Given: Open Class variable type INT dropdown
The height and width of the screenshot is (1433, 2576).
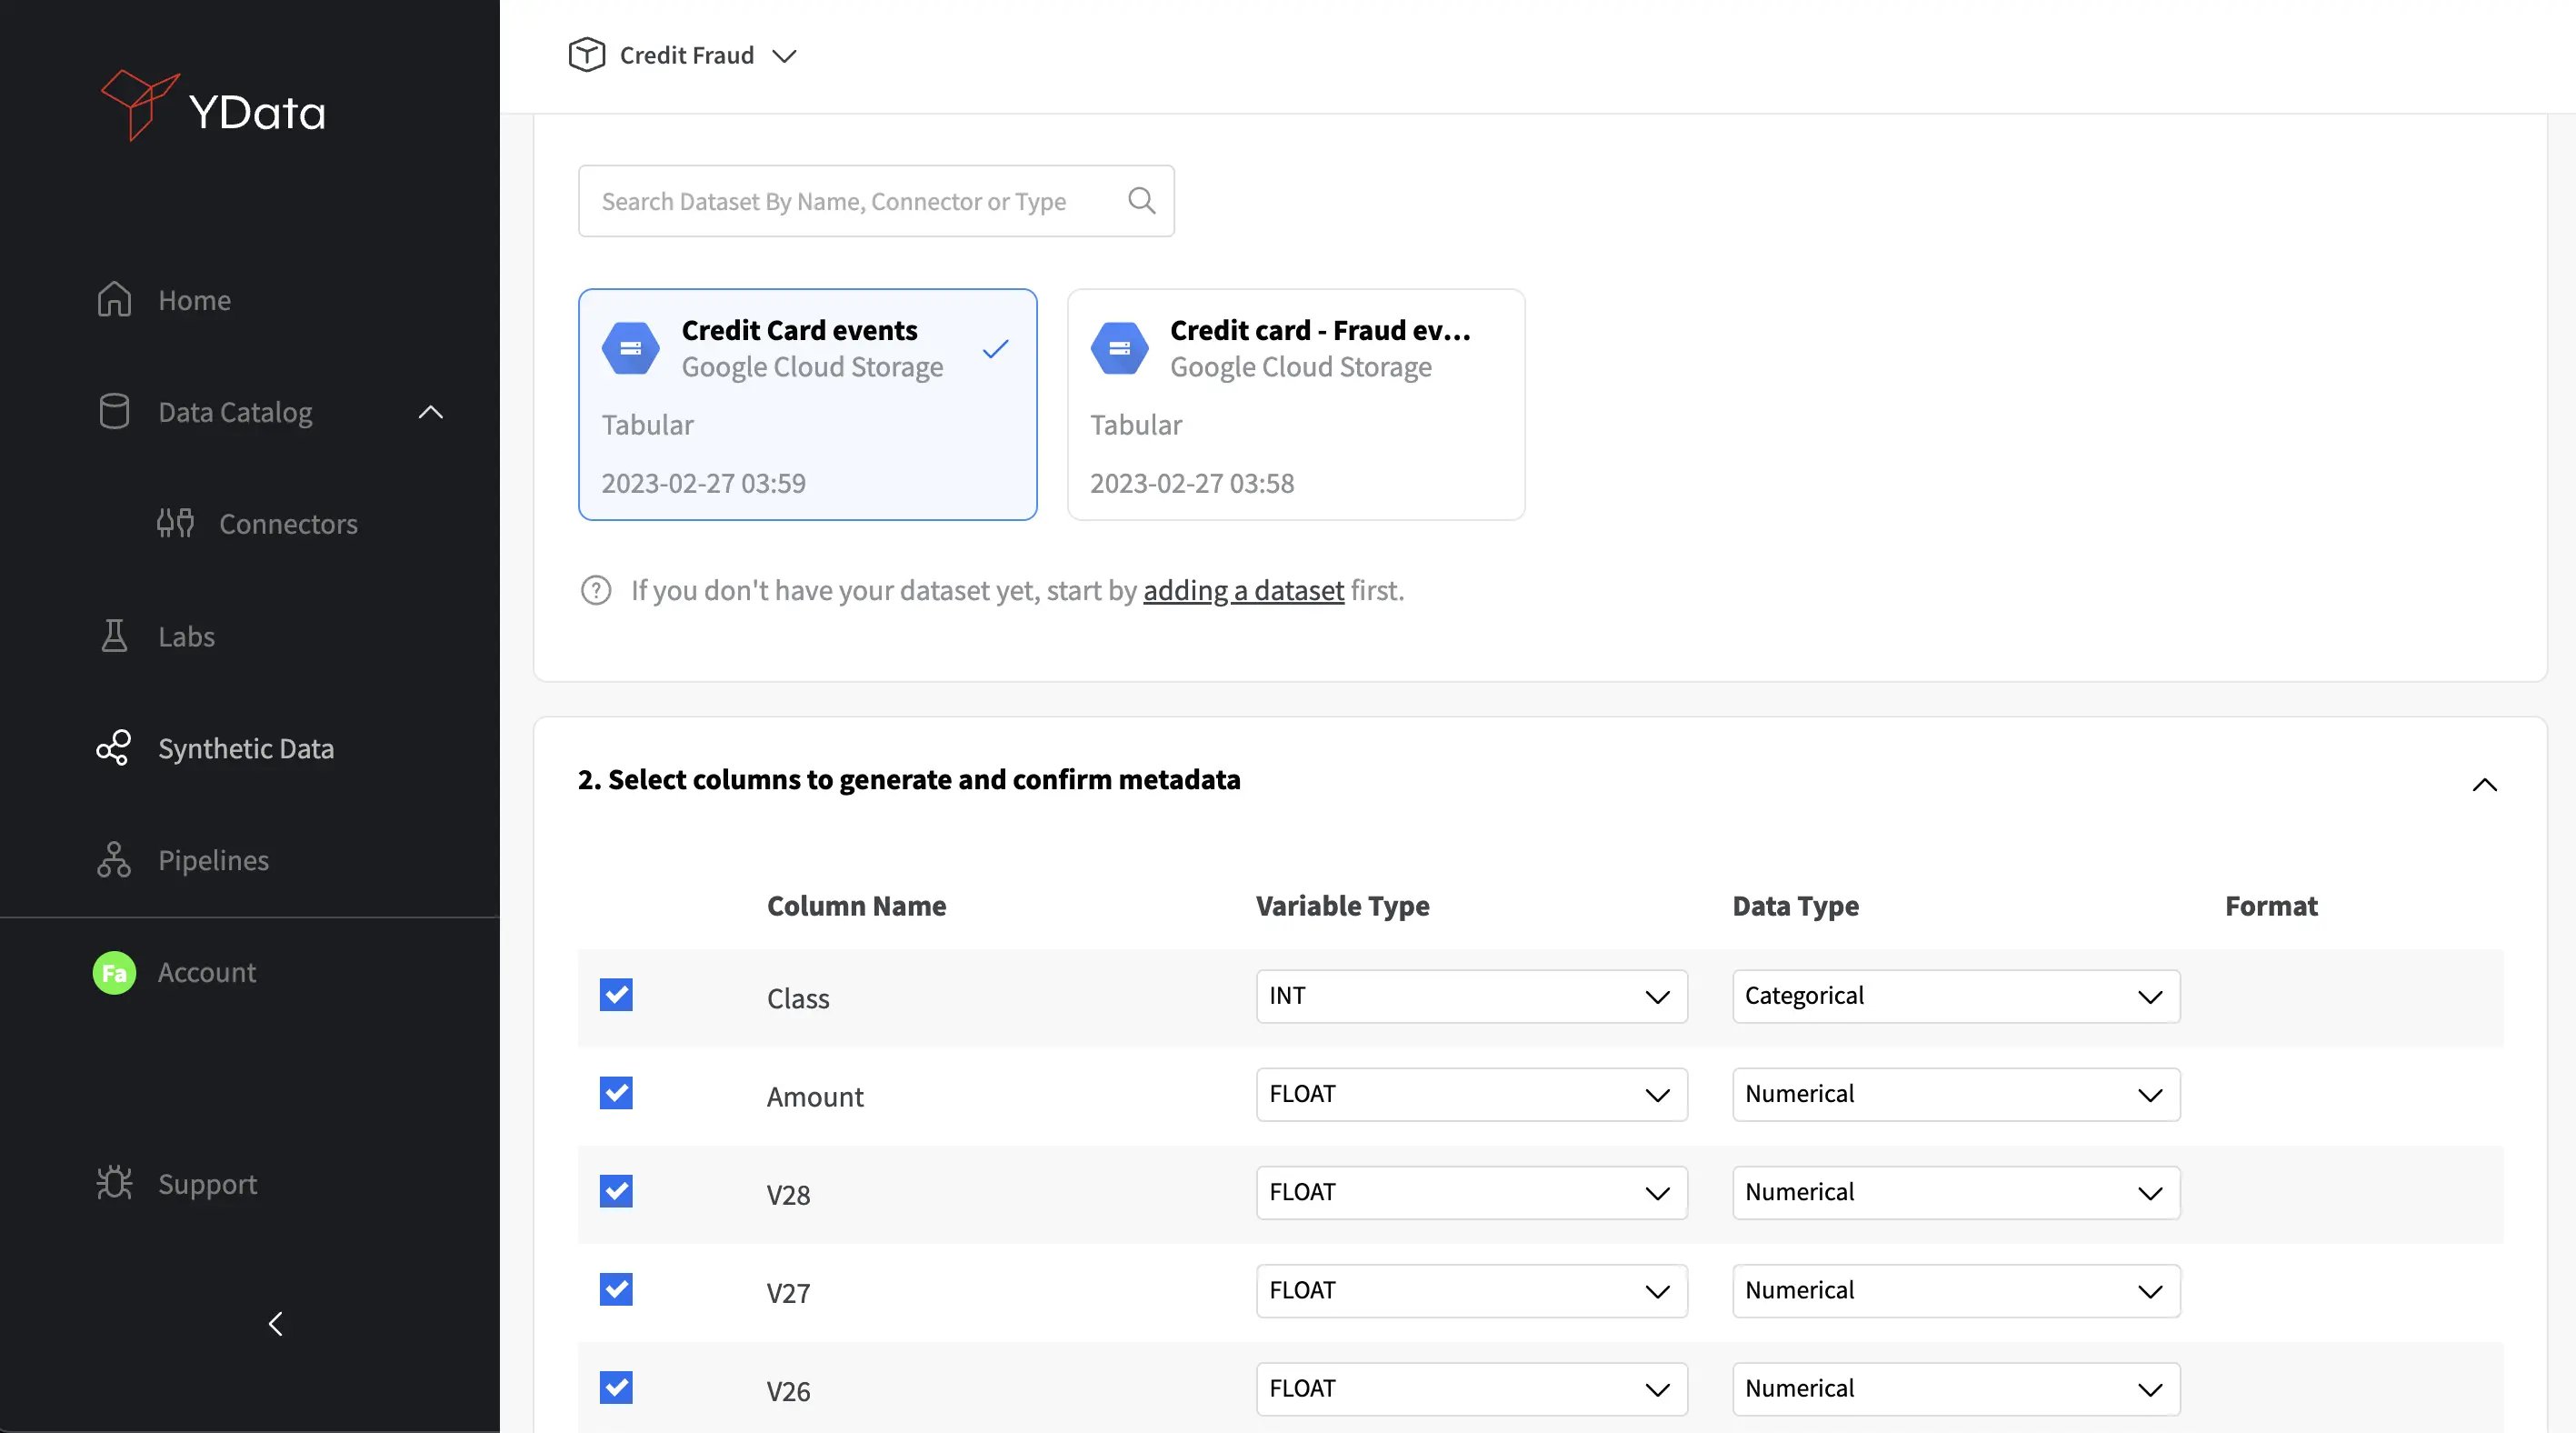Looking at the screenshot, I should [1471, 996].
